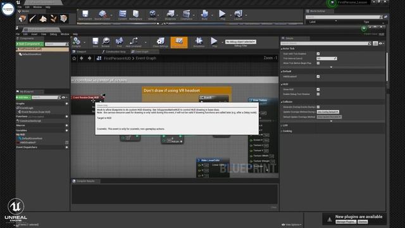405x228 pixels.
Task: Open Class Settings from blueprint toolbar
Action: pos(160,42)
